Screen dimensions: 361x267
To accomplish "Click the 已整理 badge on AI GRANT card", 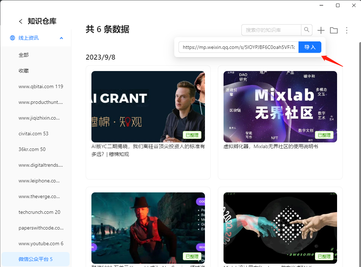I will (192, 135).
